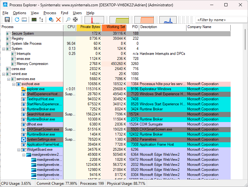Open the View menu
The image size is (248, 187).
[35, 13]
